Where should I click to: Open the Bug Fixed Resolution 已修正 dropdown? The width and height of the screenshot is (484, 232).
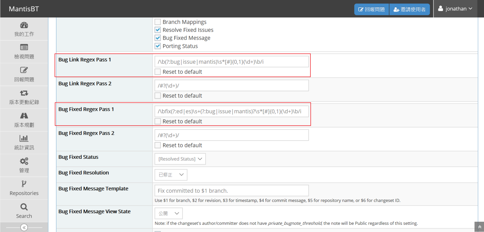(x=171, y=175)
